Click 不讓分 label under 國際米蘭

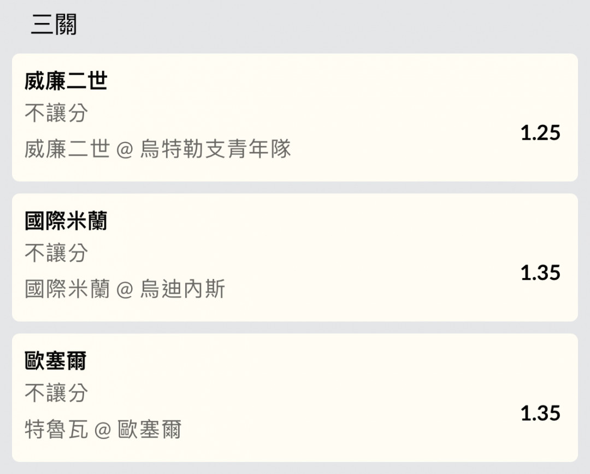56,253
